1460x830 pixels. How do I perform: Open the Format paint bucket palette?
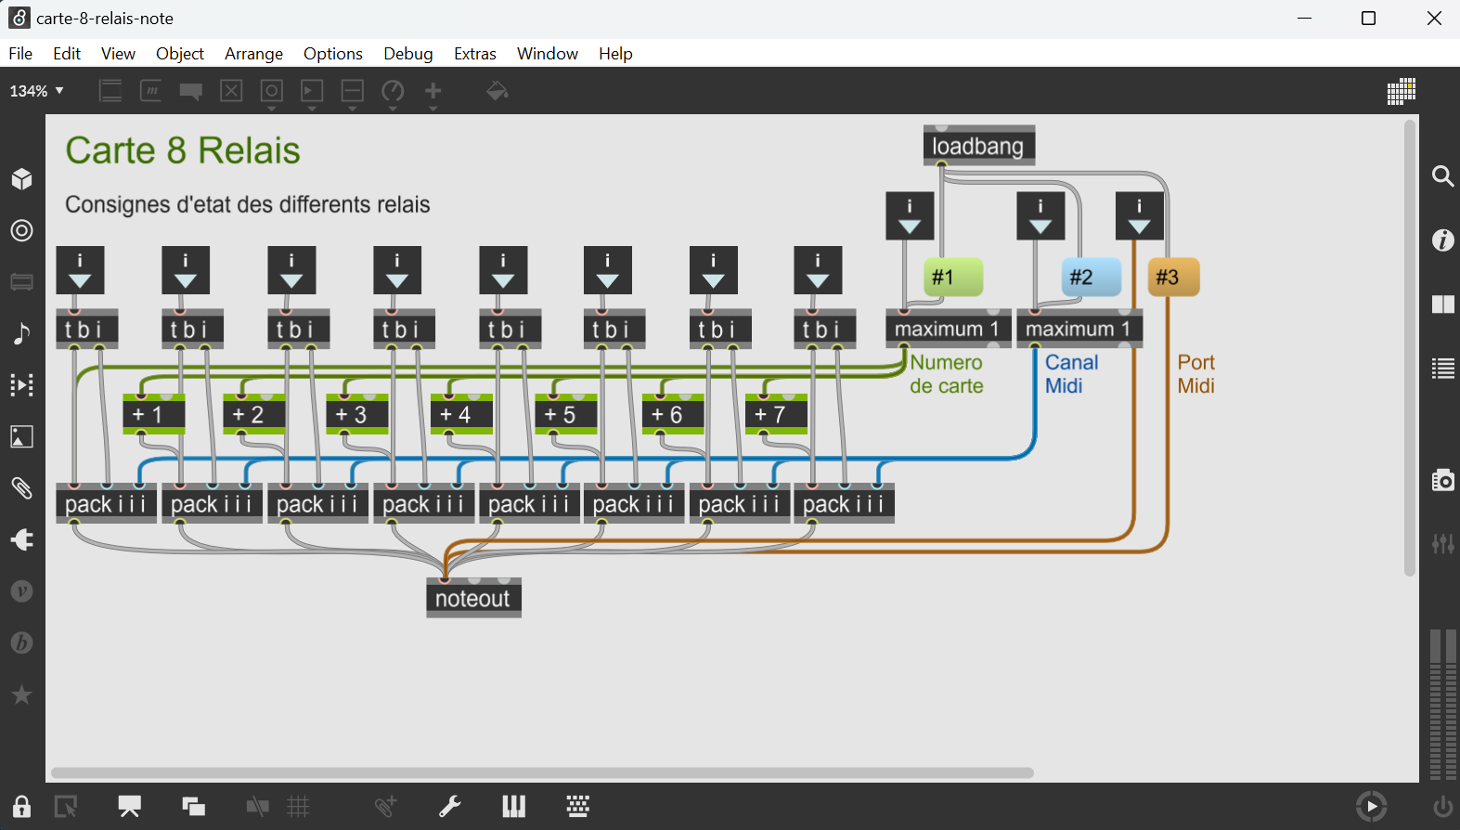(x=497, y=91)
